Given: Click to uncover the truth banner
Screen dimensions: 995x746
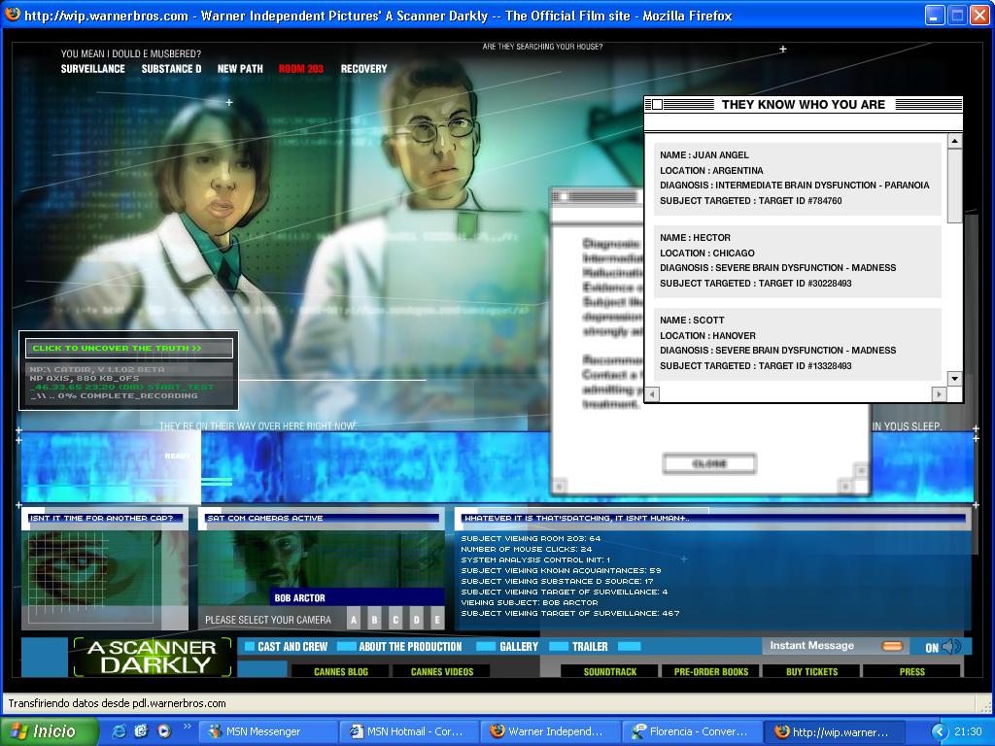Looking at the screenshot, I should (x=129, y=348).
